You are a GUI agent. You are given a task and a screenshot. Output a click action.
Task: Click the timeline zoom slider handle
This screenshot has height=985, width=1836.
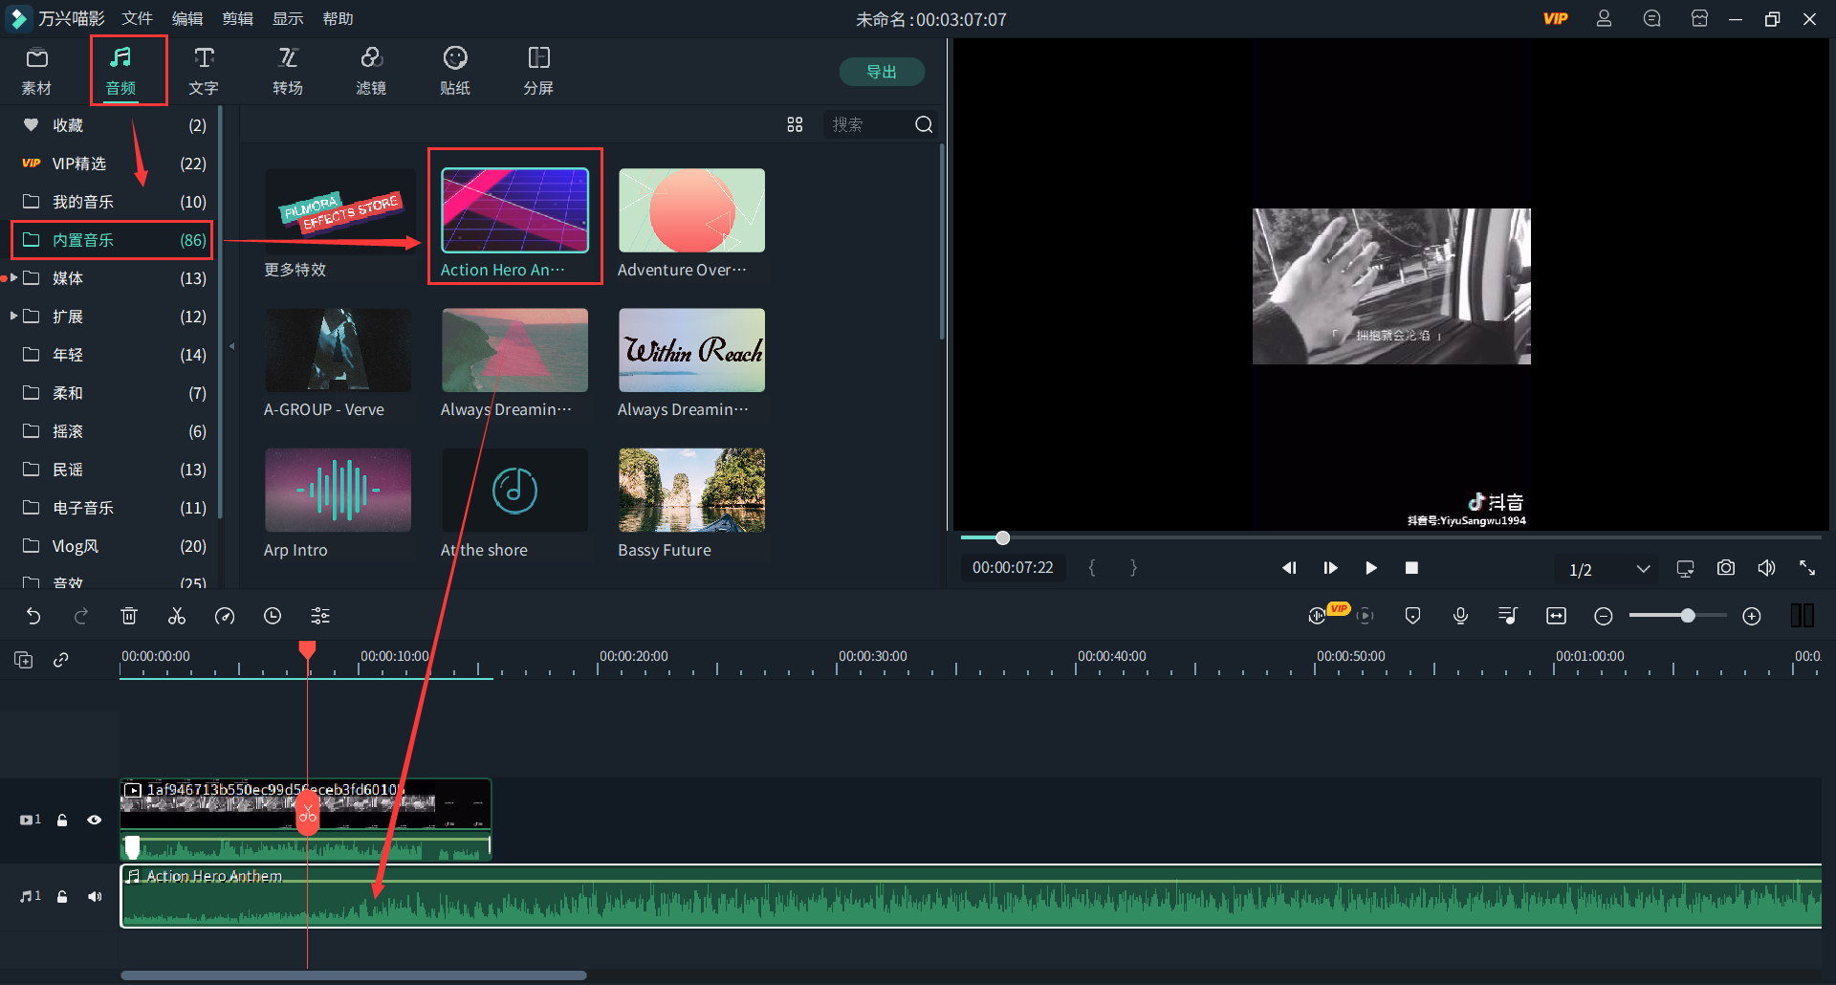pos(1688,616)
